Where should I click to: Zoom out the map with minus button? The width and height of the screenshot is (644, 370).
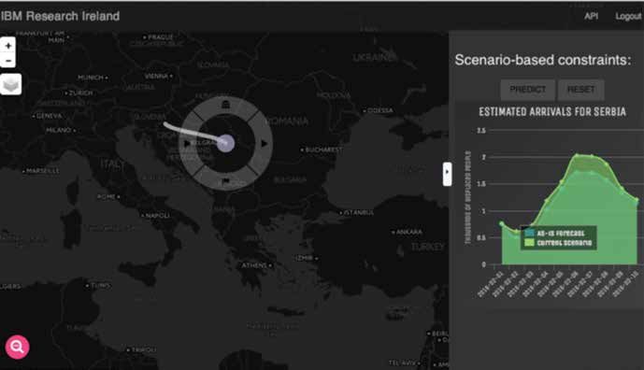[x=7, y=61]
